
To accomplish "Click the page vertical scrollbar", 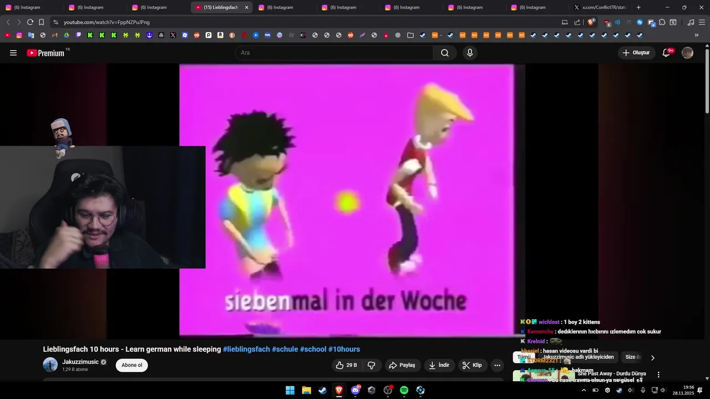I will pos(707,80).
